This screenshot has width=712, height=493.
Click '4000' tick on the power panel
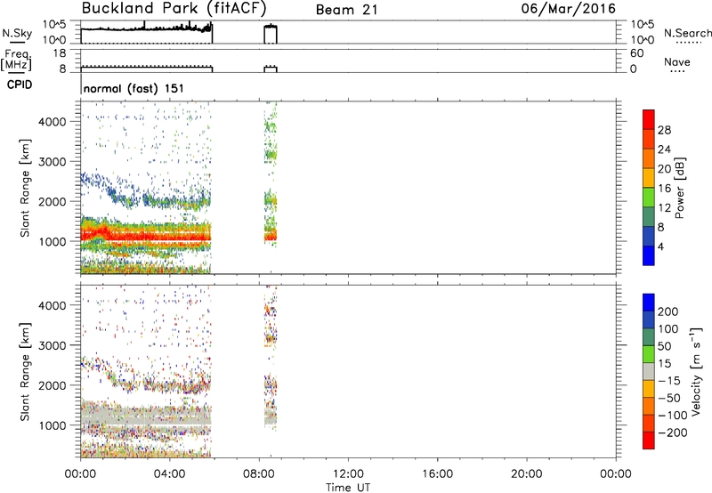point(53,122)
